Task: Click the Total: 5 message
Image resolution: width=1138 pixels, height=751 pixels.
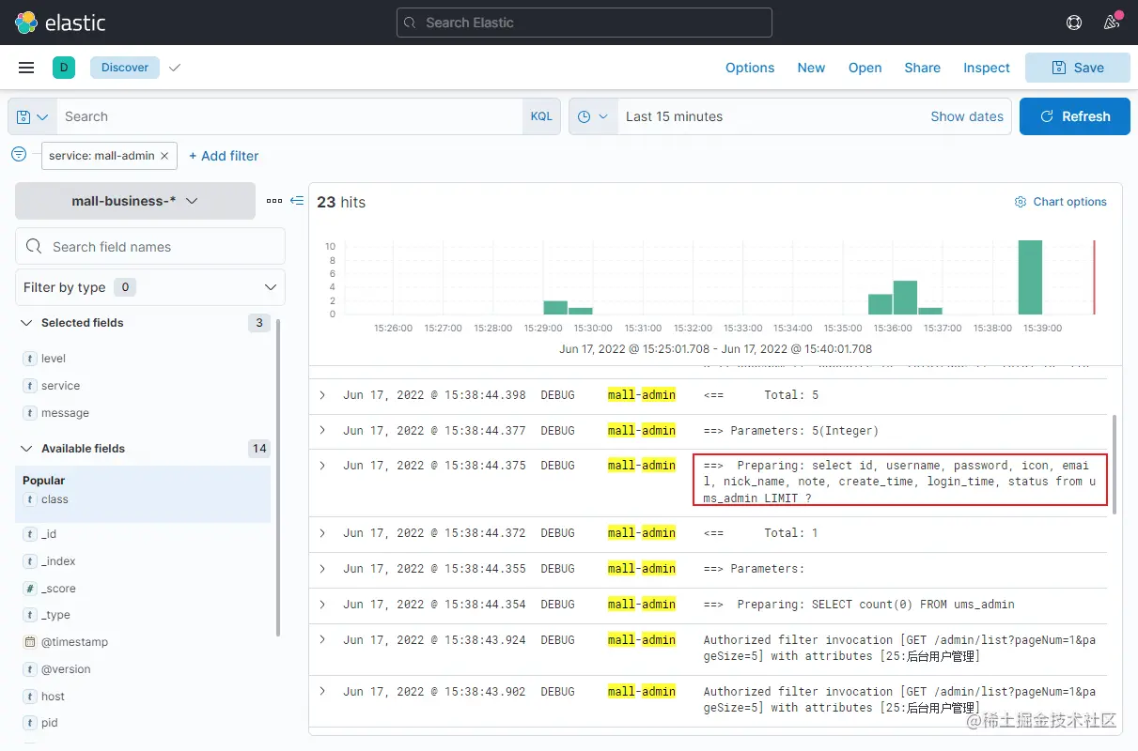Action: 760,395
